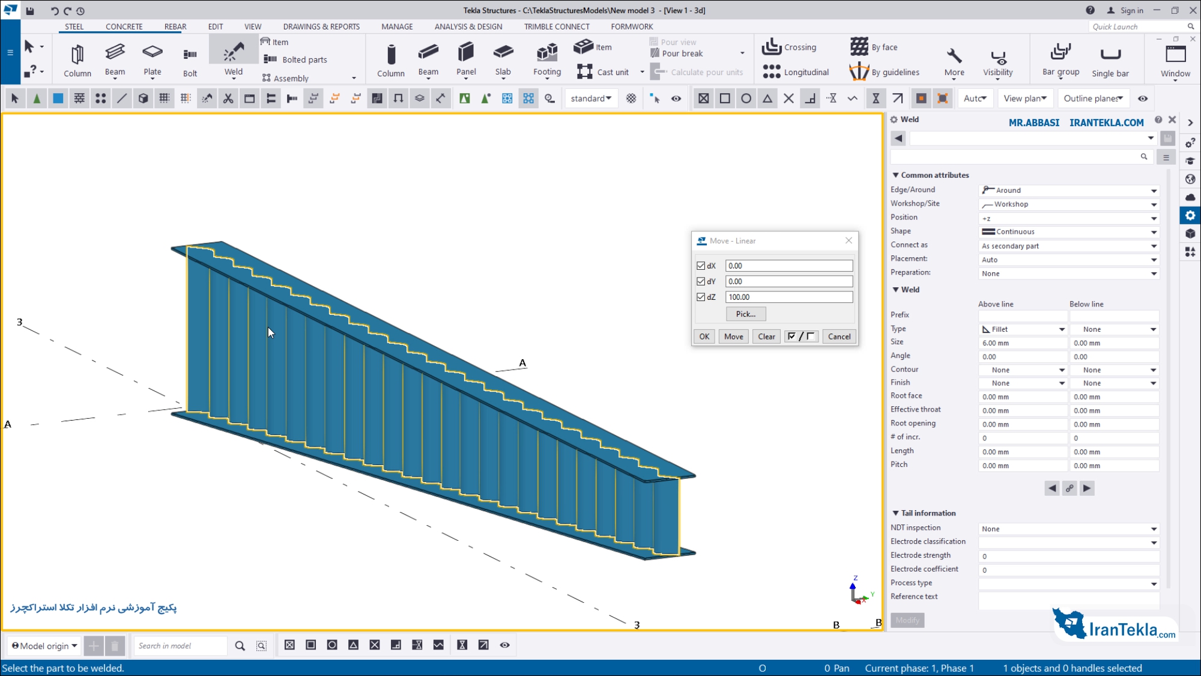
Task: Select the concrete Slab tool
Action: point(503,60)
